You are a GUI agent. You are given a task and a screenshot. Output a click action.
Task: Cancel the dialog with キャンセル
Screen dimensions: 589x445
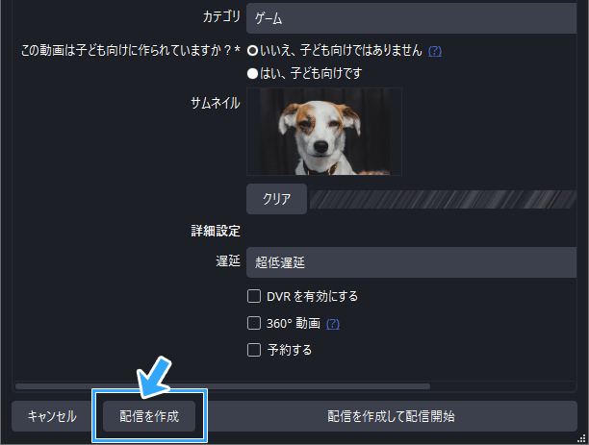(52, 416)
